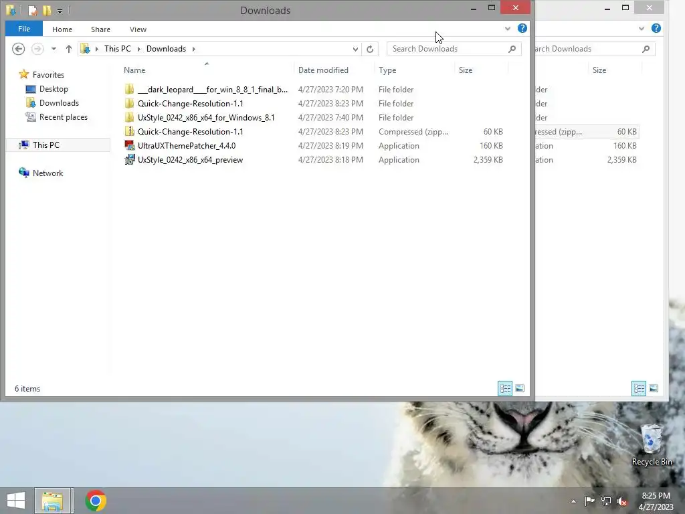The width and height of the screenshot is (685, 514).
Task: Select the UltraUXThemePatcher_4.4.0 application icon
Action: coord(129,145)
